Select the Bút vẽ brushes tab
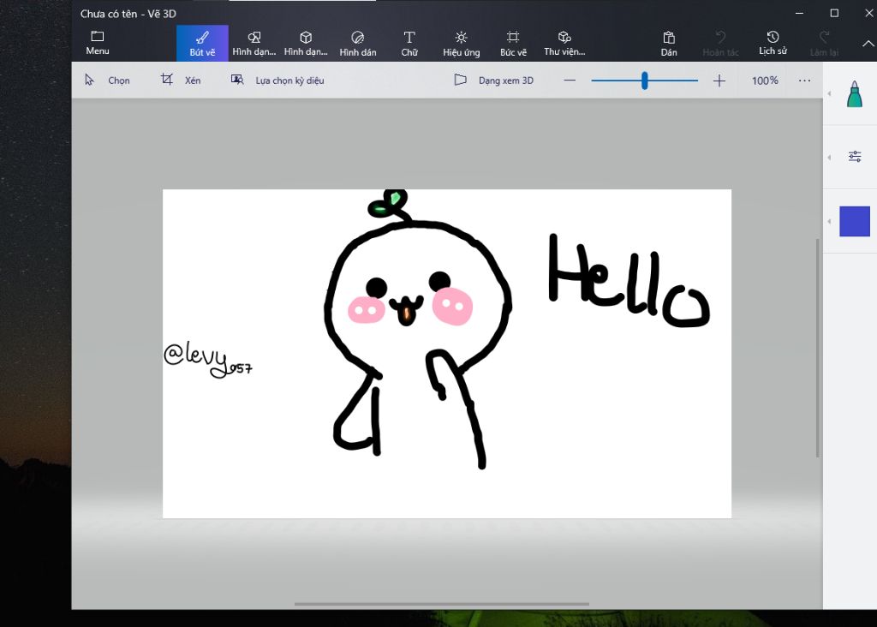877x627 pixels. click(202, 43)
